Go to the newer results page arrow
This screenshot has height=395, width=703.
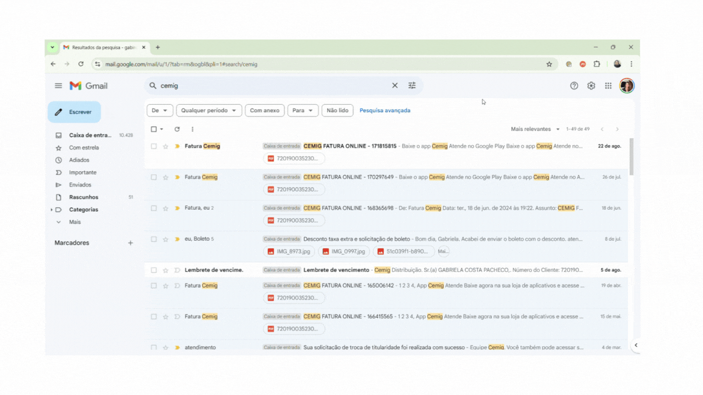coord(602,129)
